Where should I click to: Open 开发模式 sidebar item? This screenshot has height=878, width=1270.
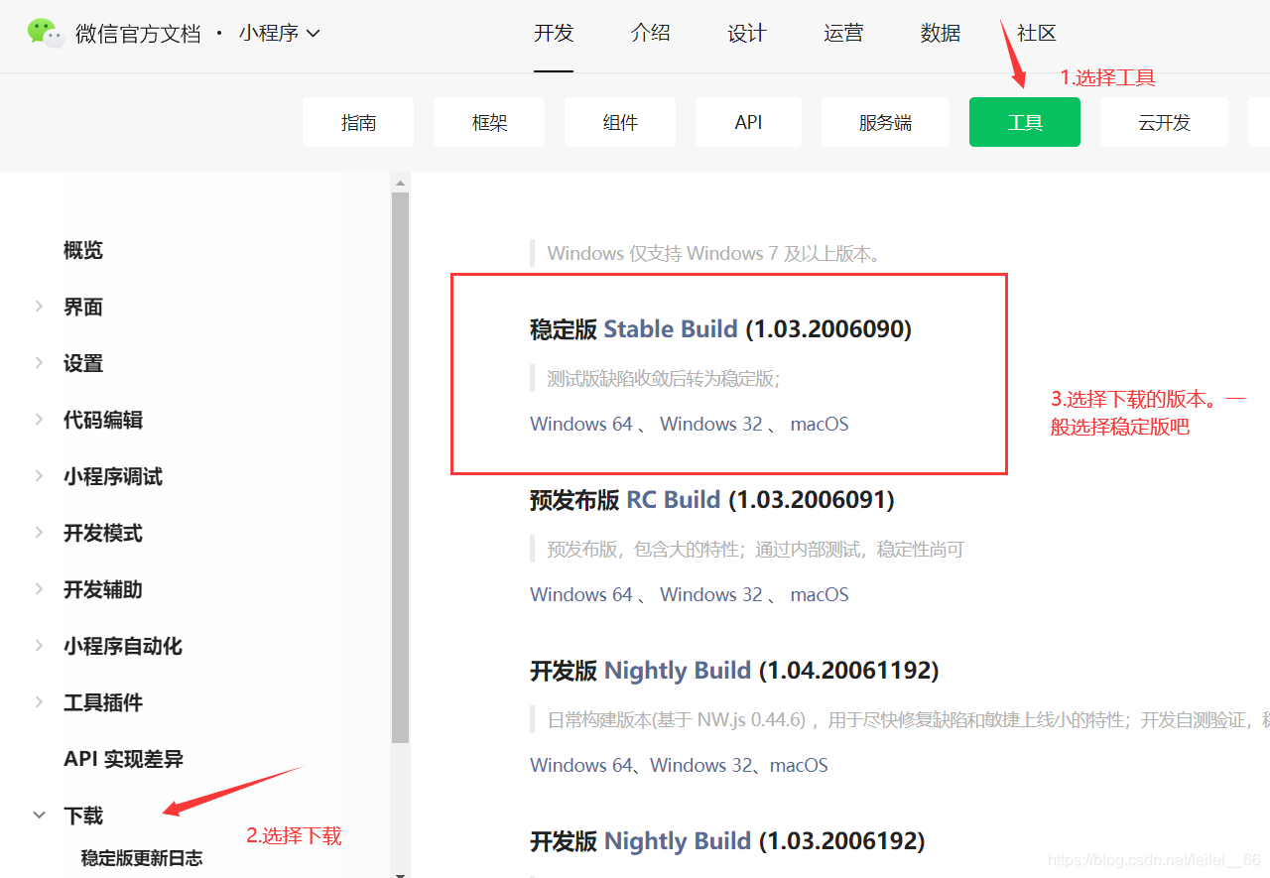(x=103, y=533)
